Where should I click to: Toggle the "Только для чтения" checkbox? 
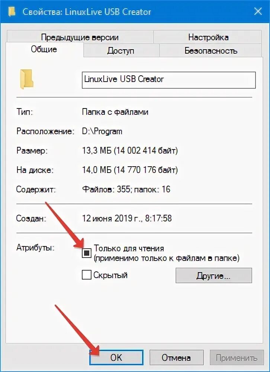point(87,253)
